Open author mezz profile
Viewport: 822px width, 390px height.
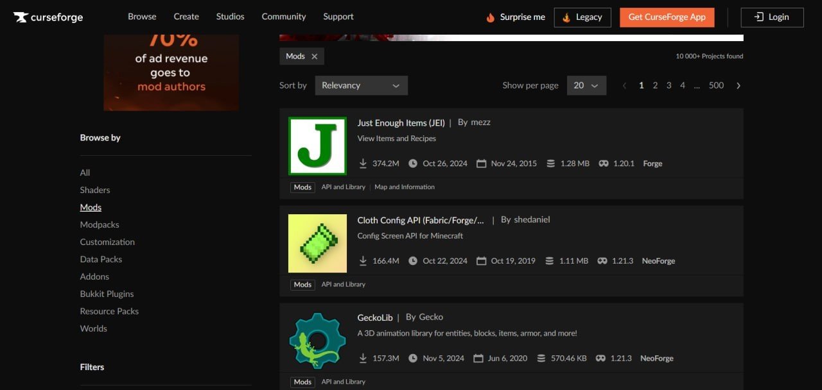(480, 122)
